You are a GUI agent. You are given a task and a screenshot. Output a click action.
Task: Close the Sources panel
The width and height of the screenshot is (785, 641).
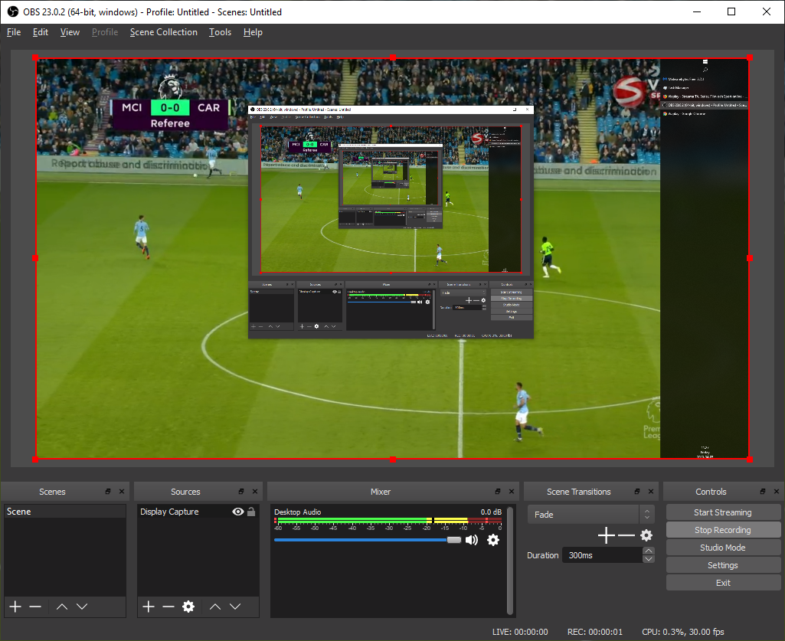point(255,491)
